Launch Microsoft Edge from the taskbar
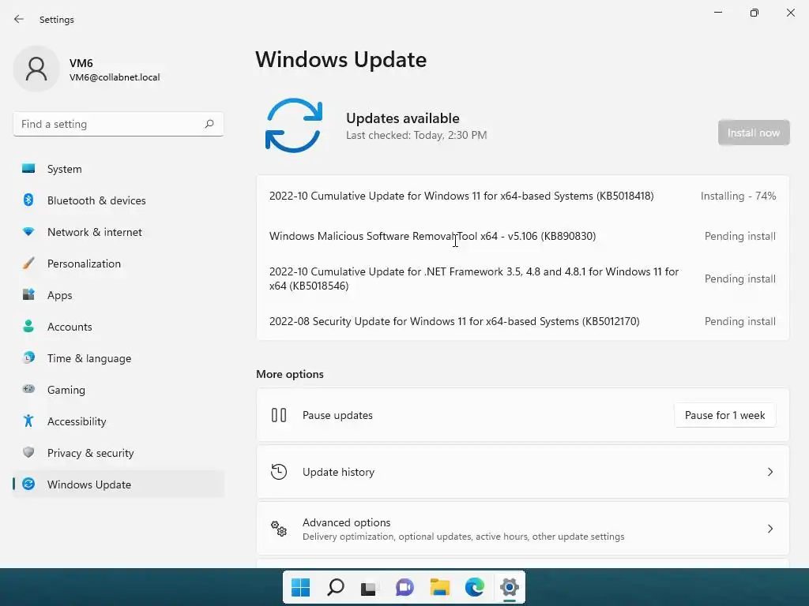 pyautogui.click(x=474, y=587)
